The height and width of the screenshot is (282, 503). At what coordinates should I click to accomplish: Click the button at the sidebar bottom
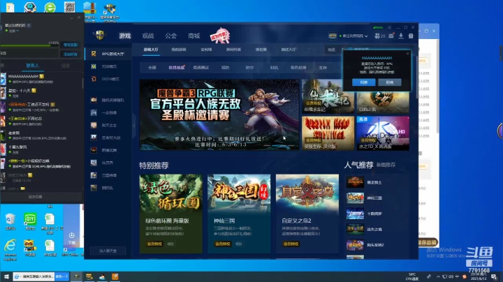point(108,251)
